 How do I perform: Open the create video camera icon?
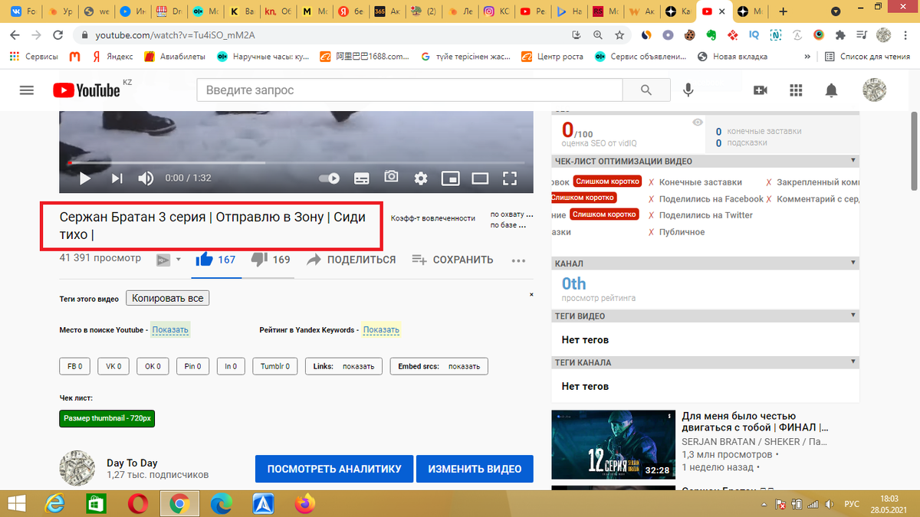[x=761, y=90]
